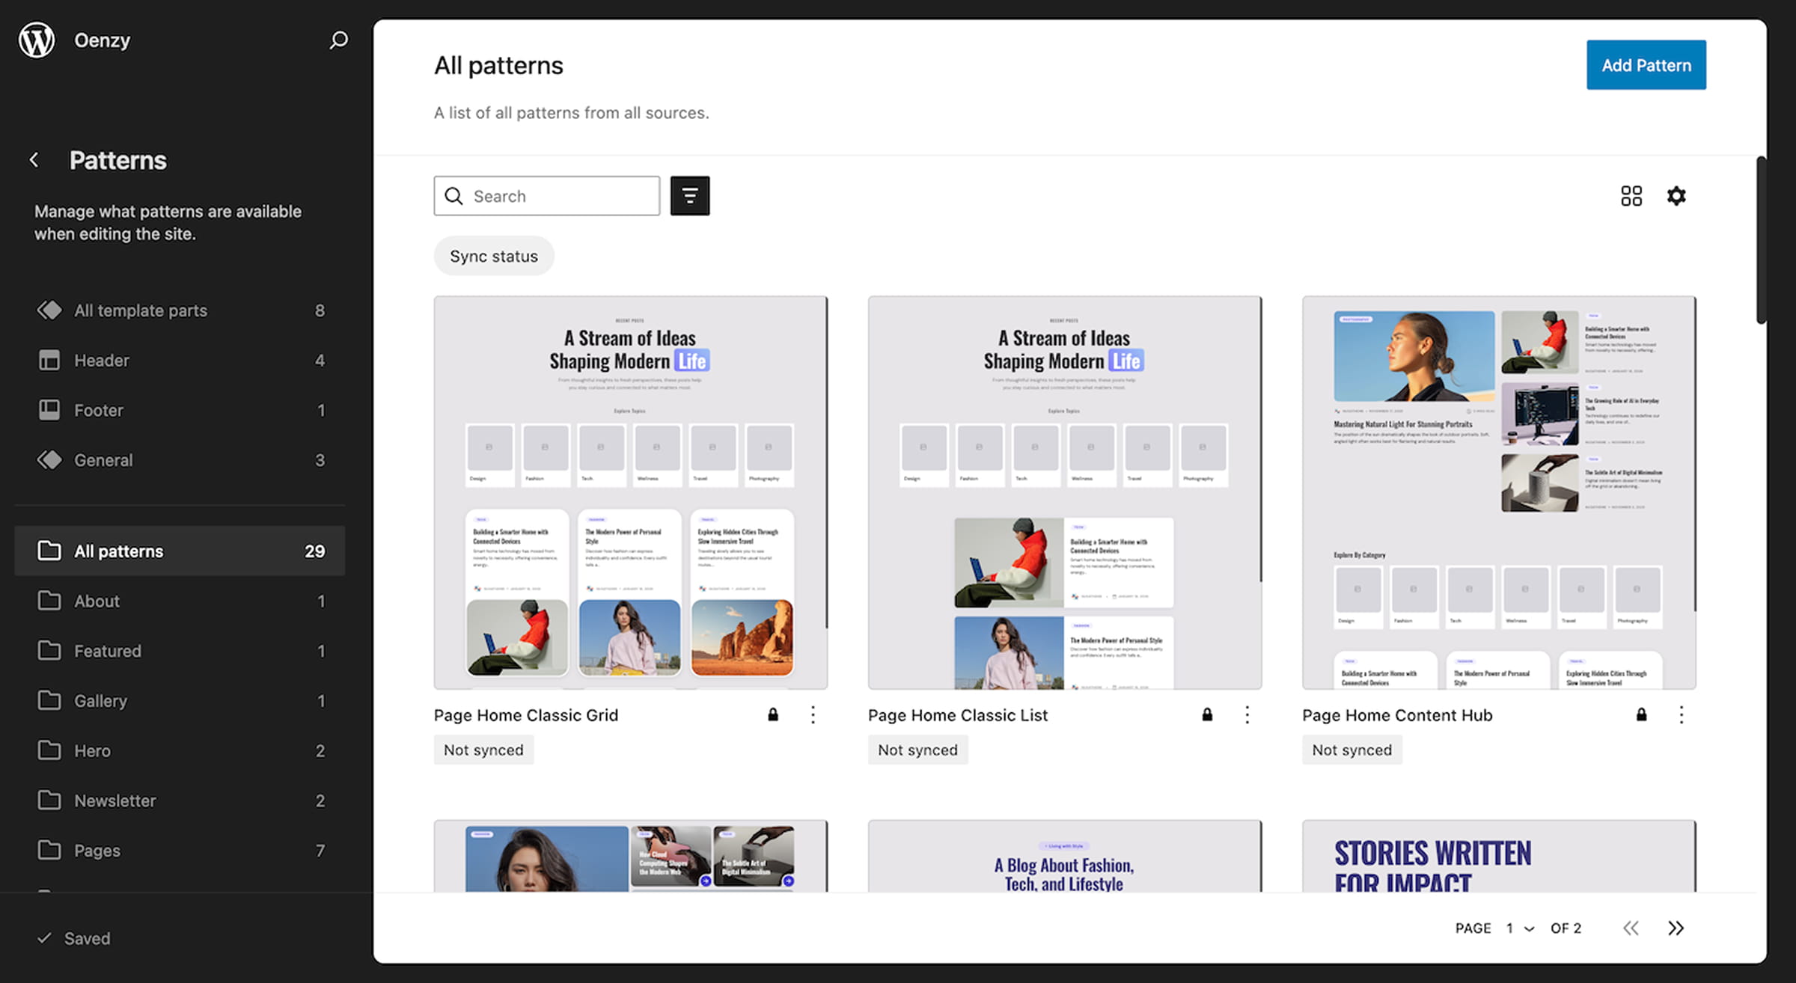Click the vertical scrollbar on right
Image resolution: width=1796 pixels, height=983 pixels.
point(1761,239)
